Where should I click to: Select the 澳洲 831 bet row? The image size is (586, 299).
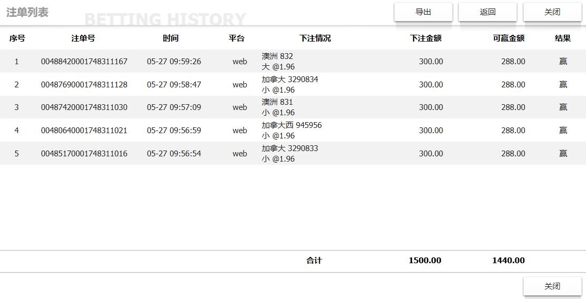pos(278,107)
